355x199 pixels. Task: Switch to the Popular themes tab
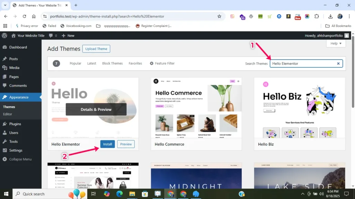tap(75, 64)
